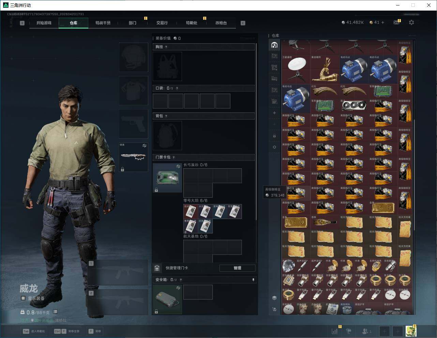Click the 长弓溪谷: 0/6 label
This screenshot has height=338, width=437.
click(x=195, y=165)
